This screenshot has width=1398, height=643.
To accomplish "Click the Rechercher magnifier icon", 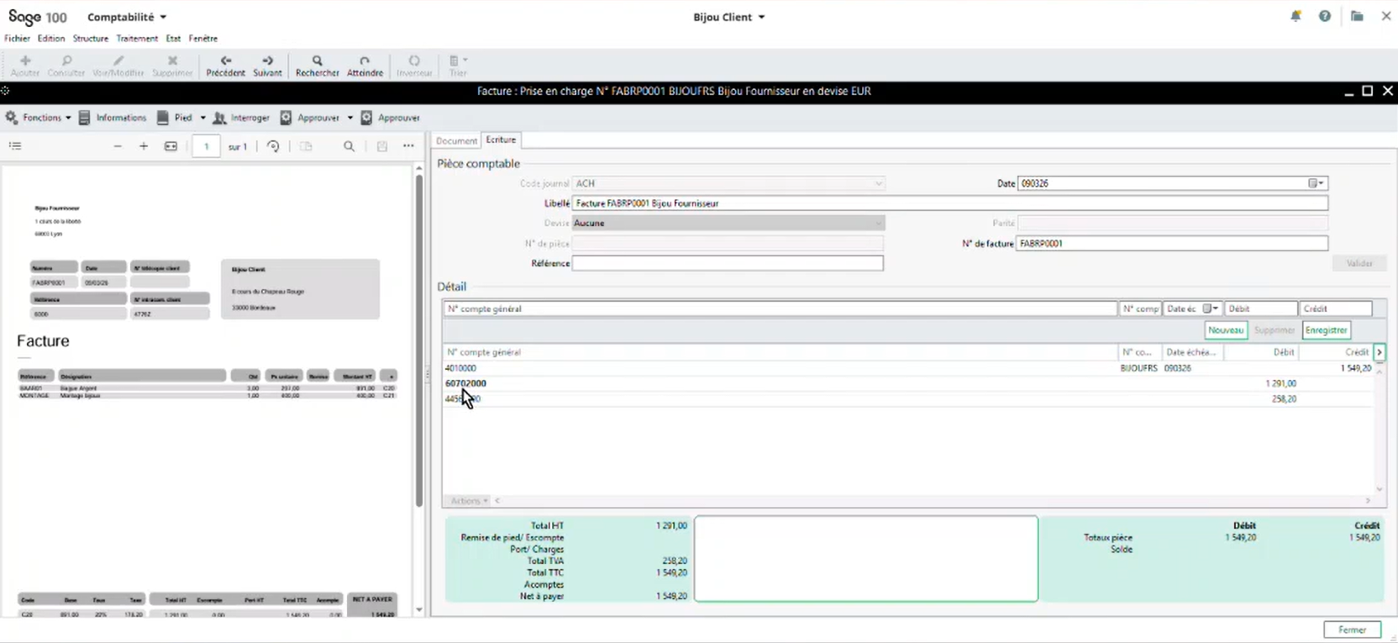I will (x=317, y=61).
